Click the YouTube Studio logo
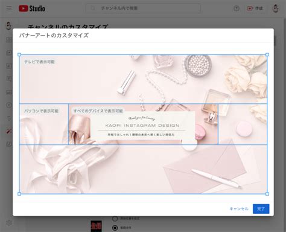286x232 pixels. tap(32, 8)
